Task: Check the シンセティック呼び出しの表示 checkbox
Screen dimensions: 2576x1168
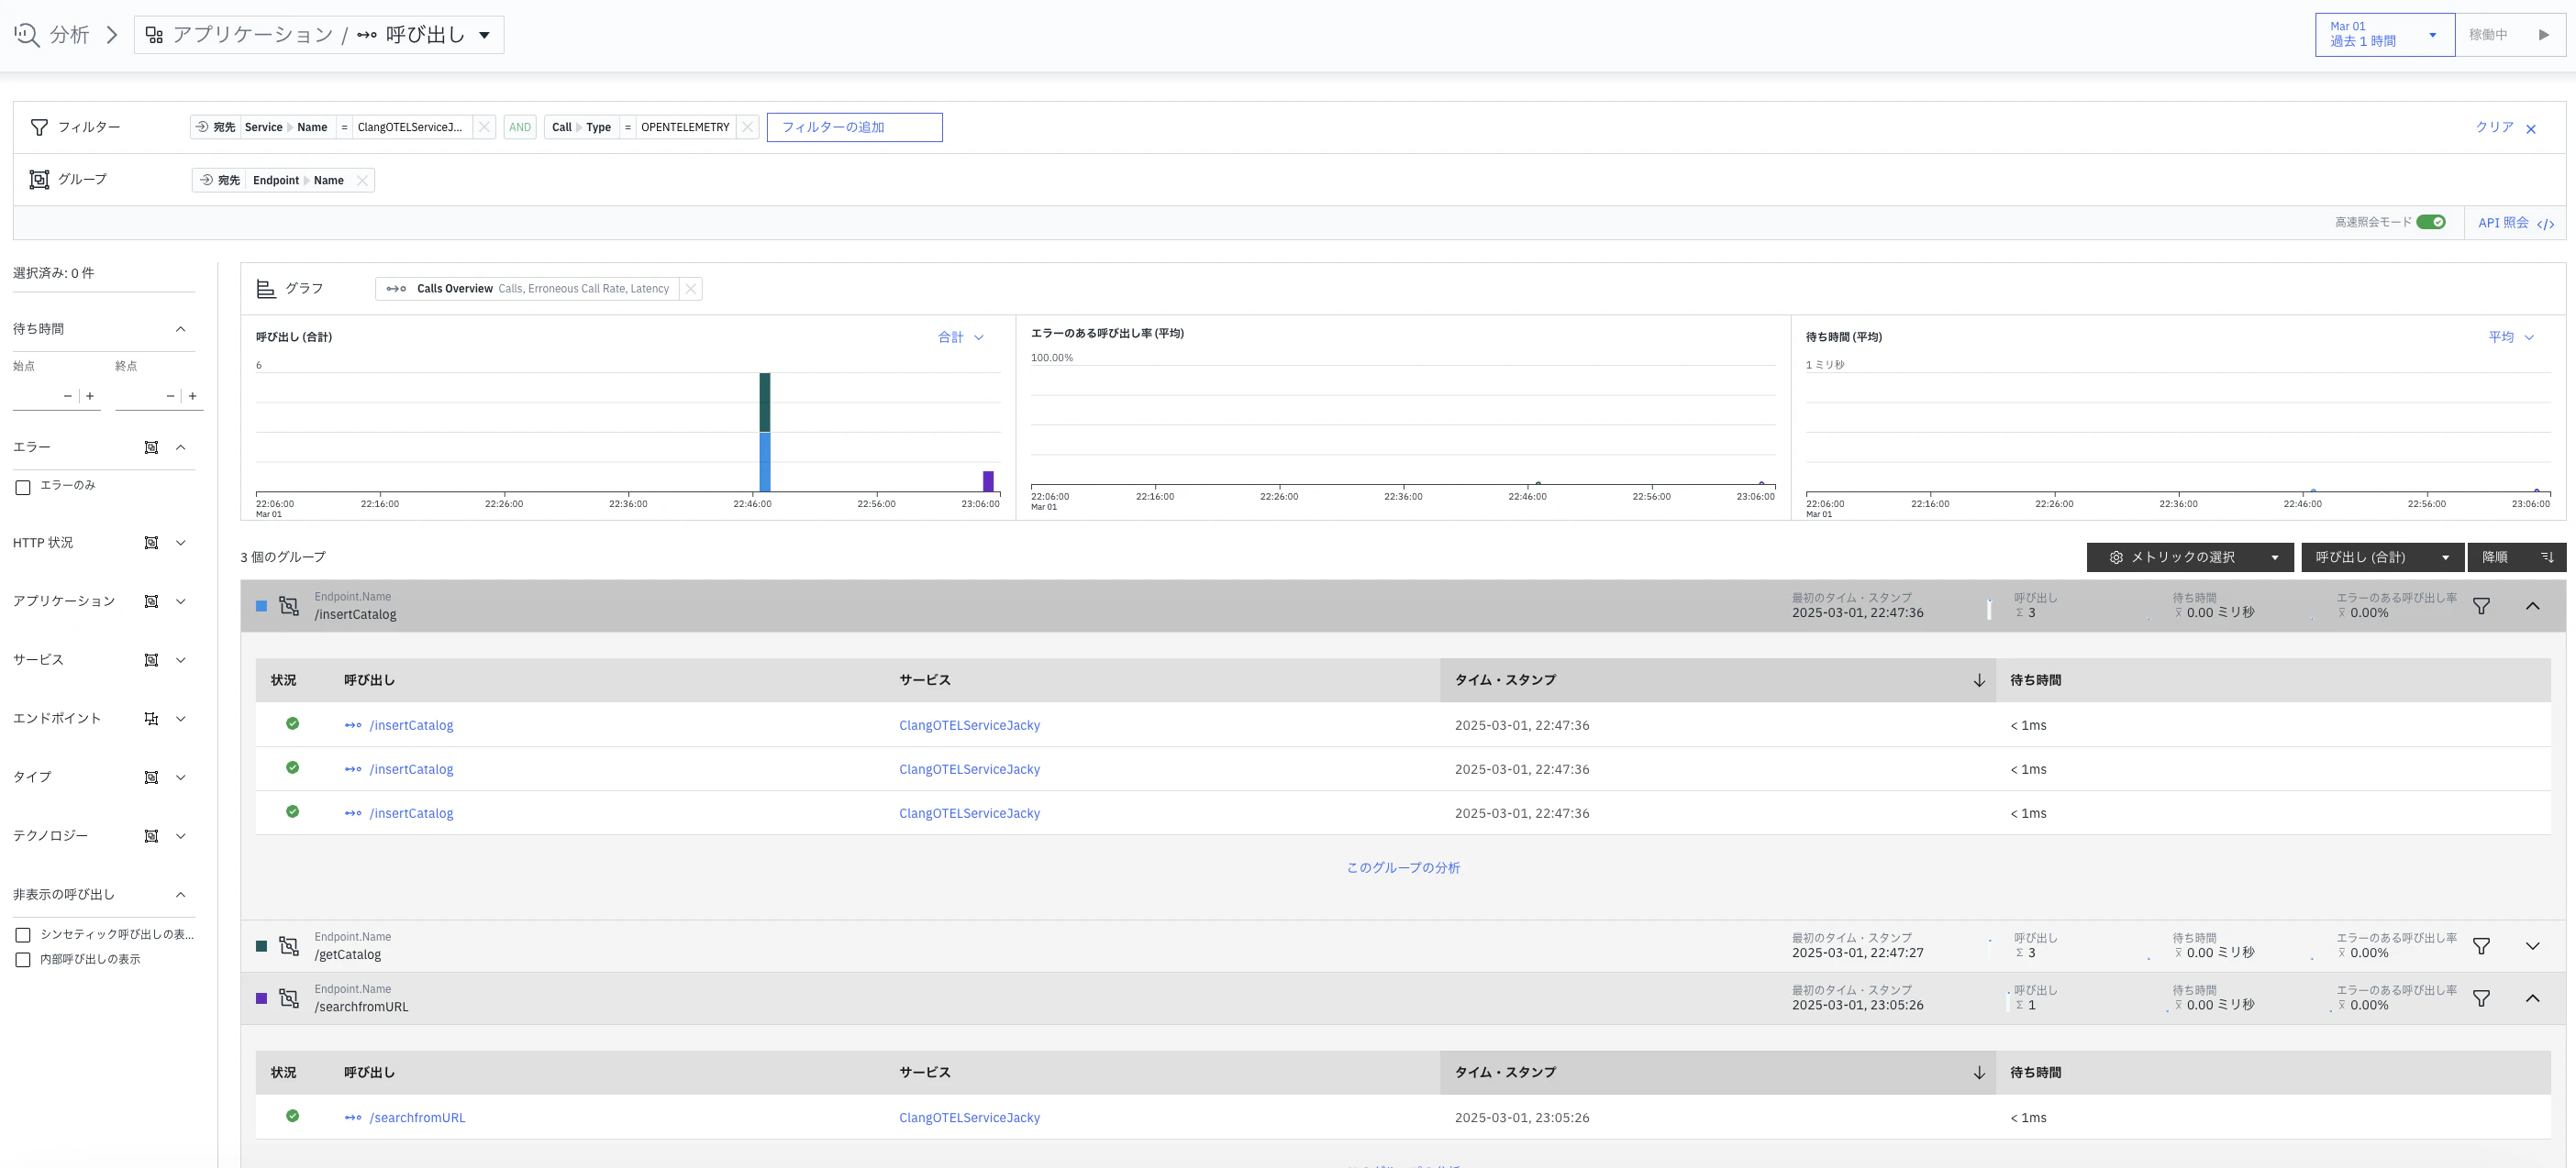Action: coord(23,935)
